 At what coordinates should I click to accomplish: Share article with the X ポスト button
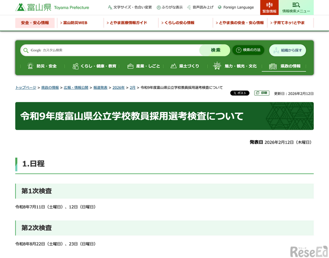point(239,93)
